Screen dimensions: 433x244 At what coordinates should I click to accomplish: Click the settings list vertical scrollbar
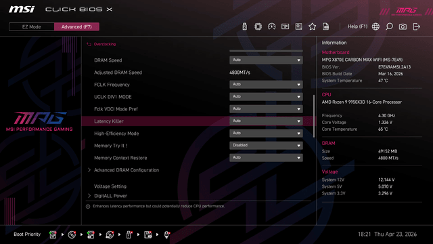point(314,116)
